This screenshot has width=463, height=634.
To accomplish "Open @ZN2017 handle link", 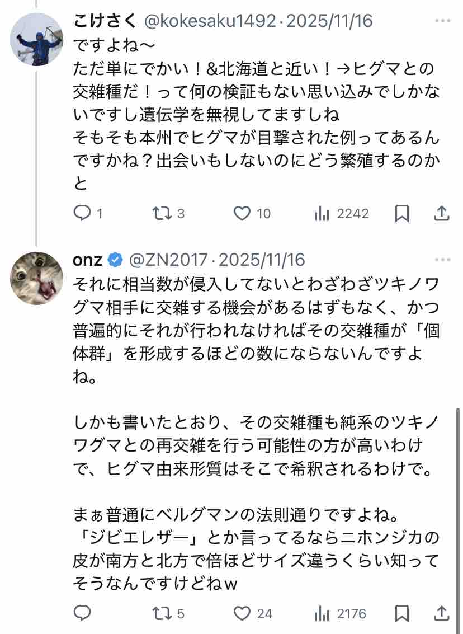I will click(x=168, y=260).
